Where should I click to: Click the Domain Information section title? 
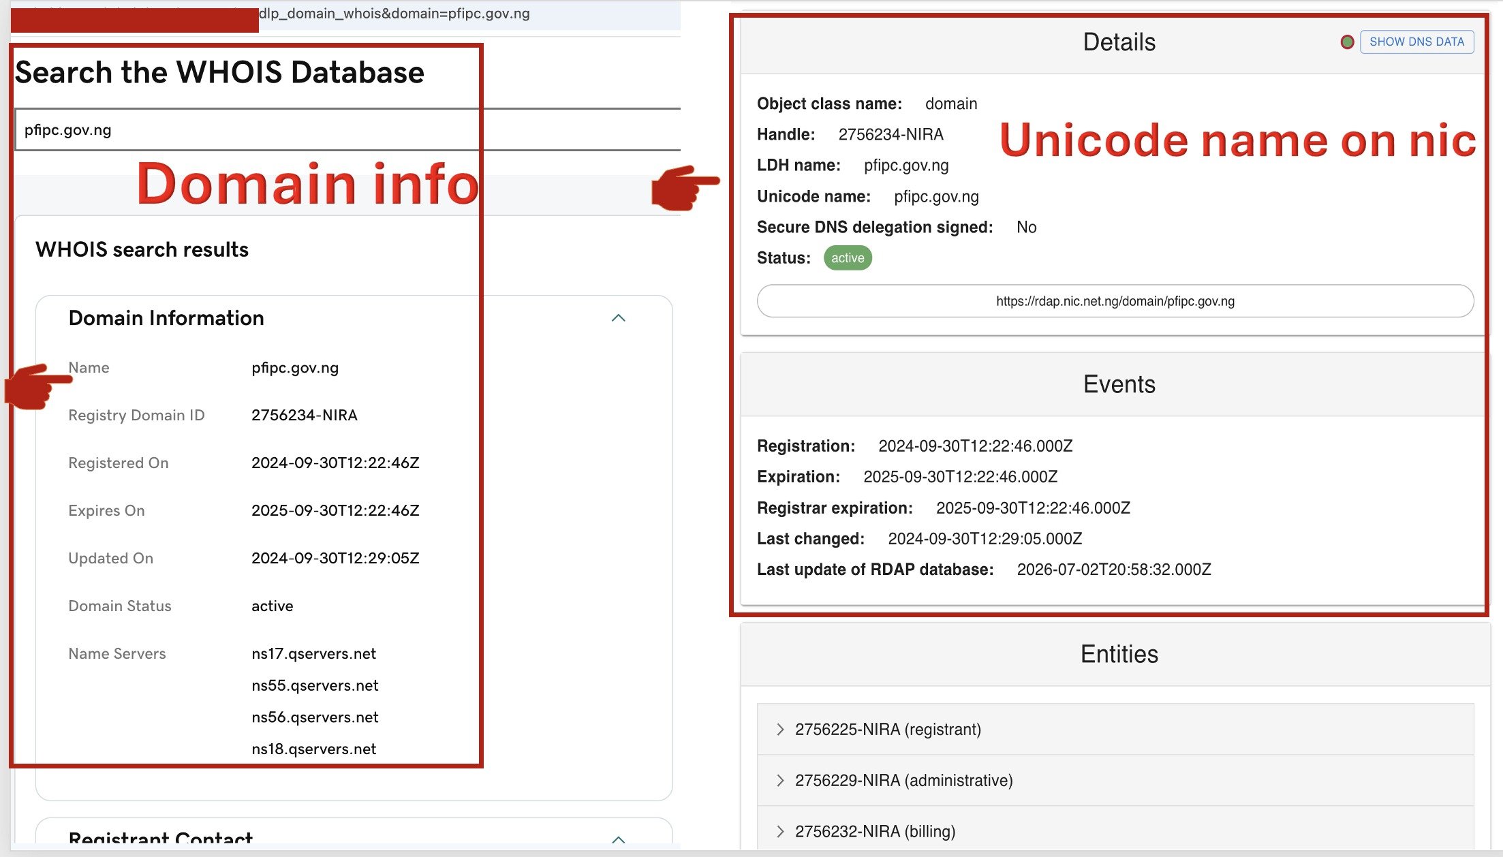pos(166,318)
